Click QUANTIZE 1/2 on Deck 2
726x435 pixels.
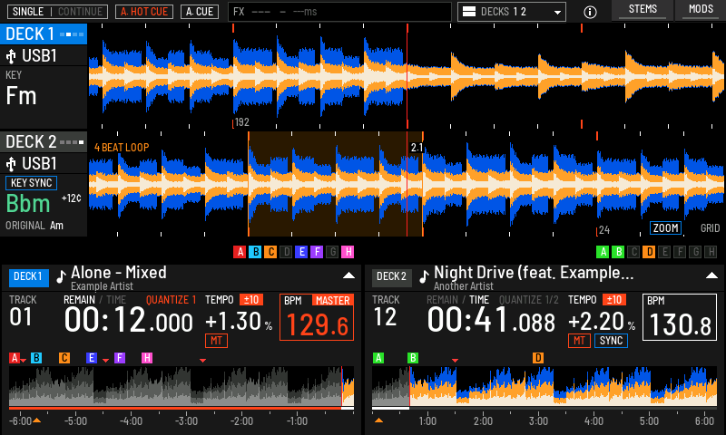[529, 300]
